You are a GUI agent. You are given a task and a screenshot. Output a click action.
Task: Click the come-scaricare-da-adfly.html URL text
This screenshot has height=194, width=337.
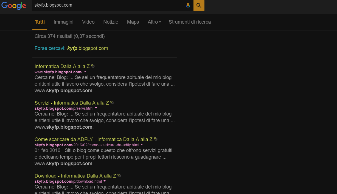click(x=87, y=145)
